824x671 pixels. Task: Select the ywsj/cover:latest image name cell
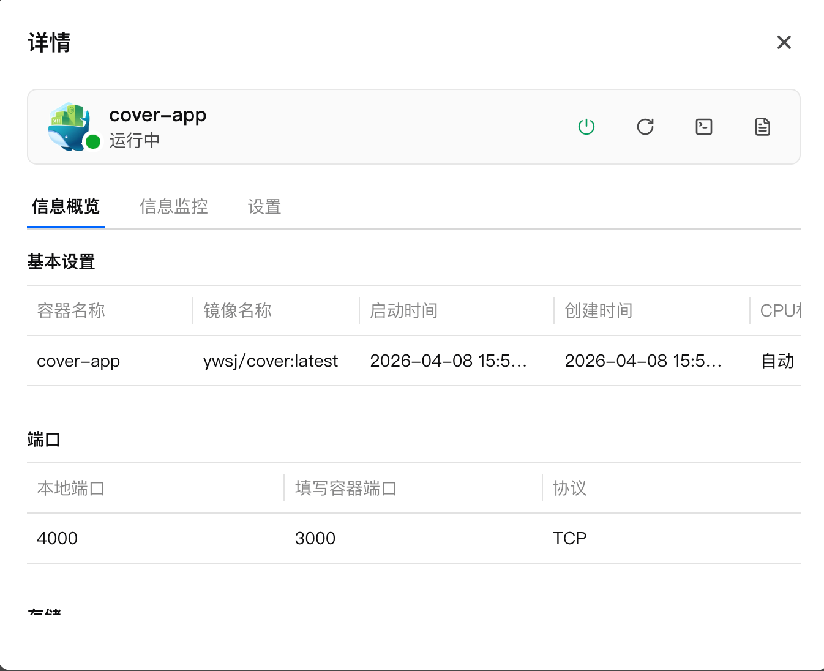point(271,361)
